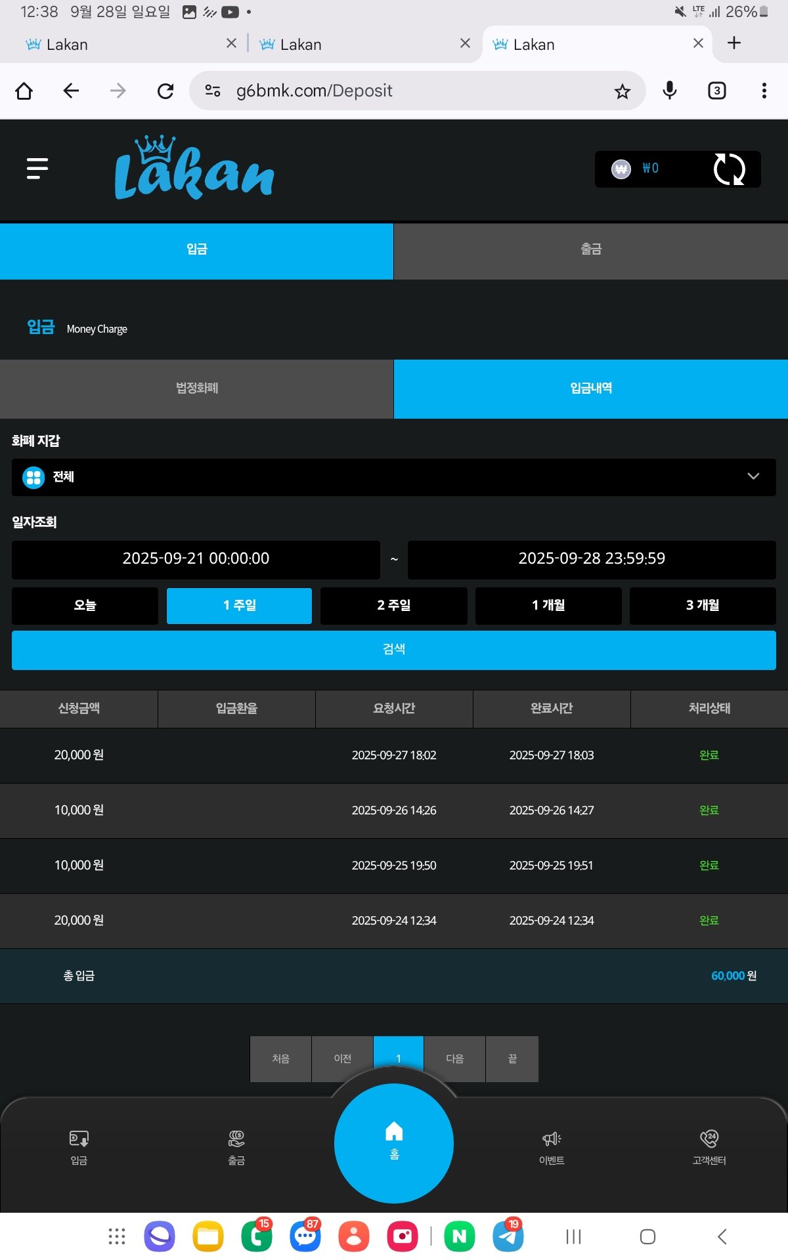
Task: Expand the 화폐 지갑 전체 dropdown
Action: coord(394,477)
